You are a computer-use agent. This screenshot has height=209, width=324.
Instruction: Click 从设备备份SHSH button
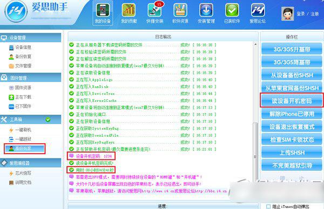coord(292,75)
